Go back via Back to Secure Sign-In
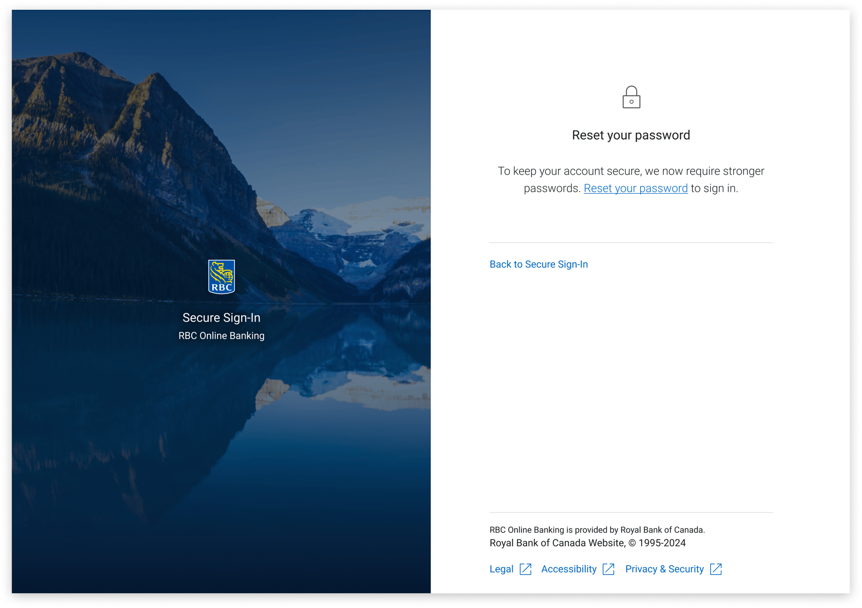Image resolution: width=862 pixels, height=608 pixels. click(x=538, y=264)
